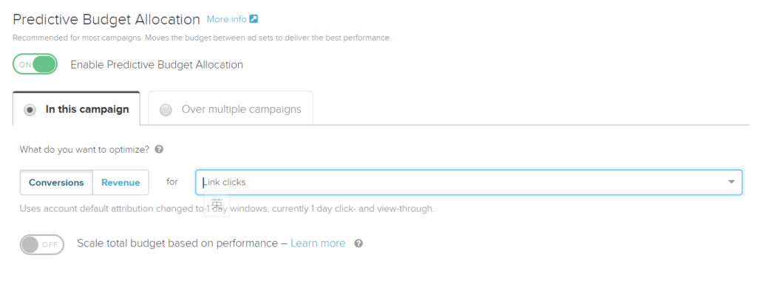Click help icon after Learn more link
Image resolution: width=757 pixels, height=284 pixels.
[x=359, y=243]
